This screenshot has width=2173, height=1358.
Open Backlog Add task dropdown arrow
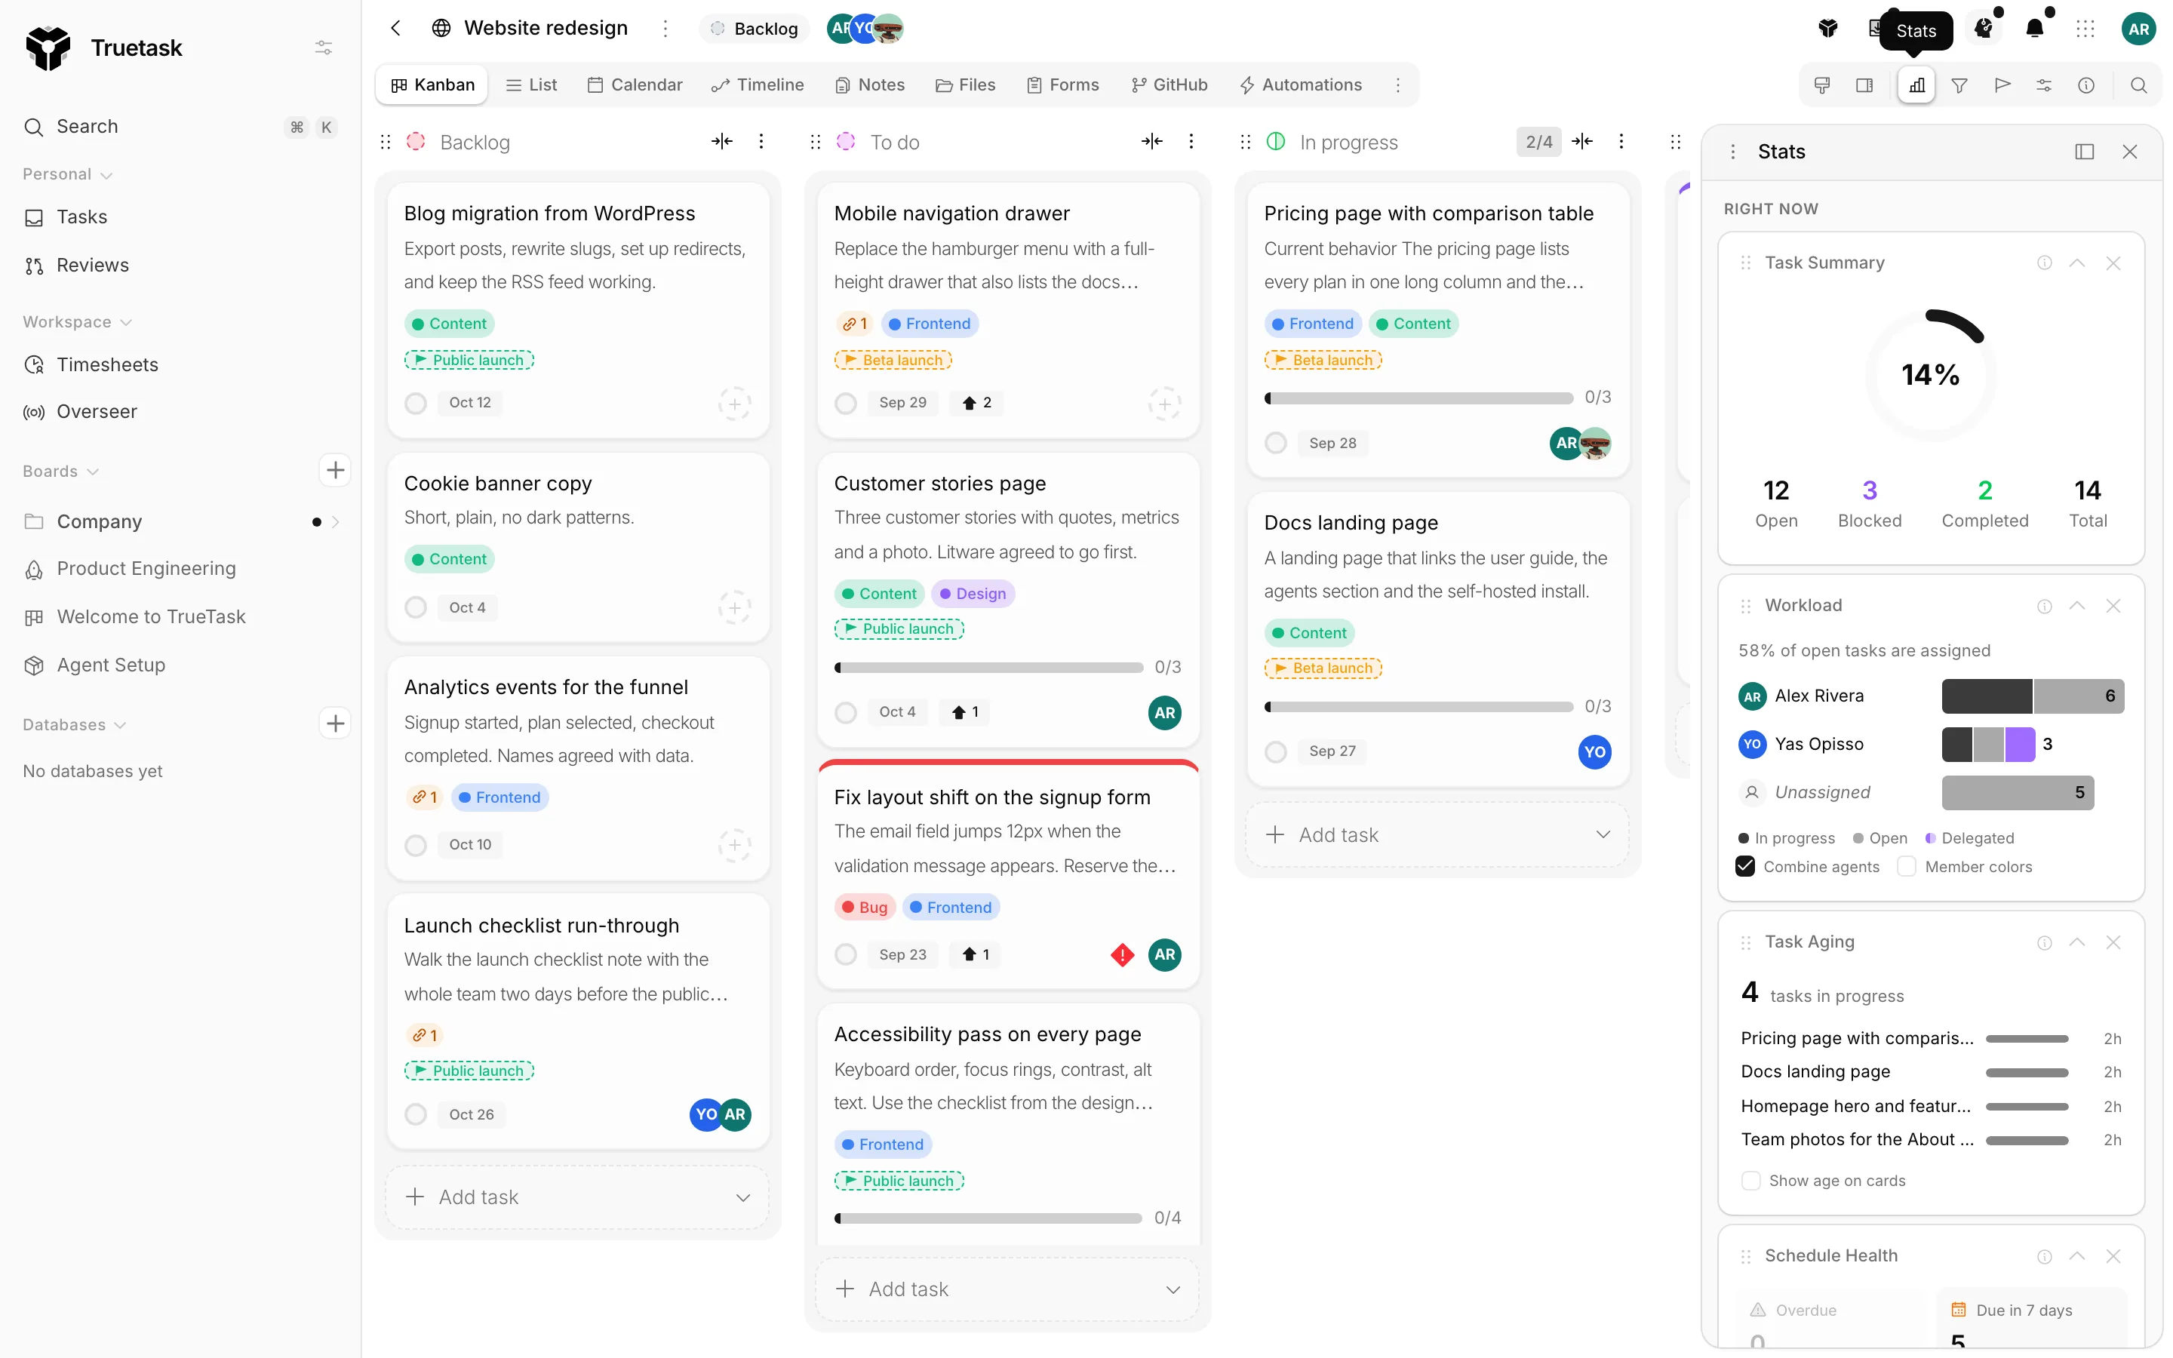pyautogui.click(x=742, y=1197)
